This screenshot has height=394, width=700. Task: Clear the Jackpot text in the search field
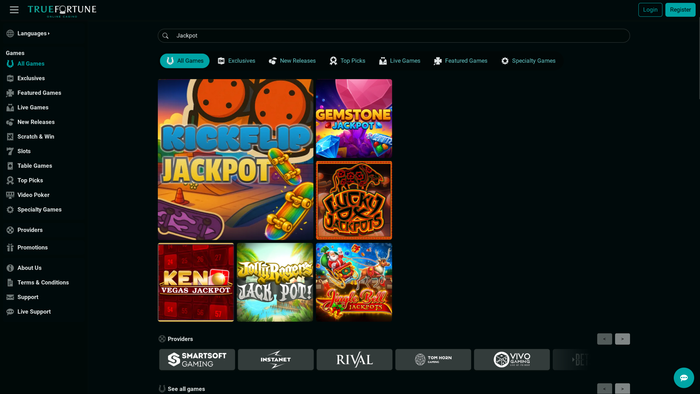(x=187, y=35)
